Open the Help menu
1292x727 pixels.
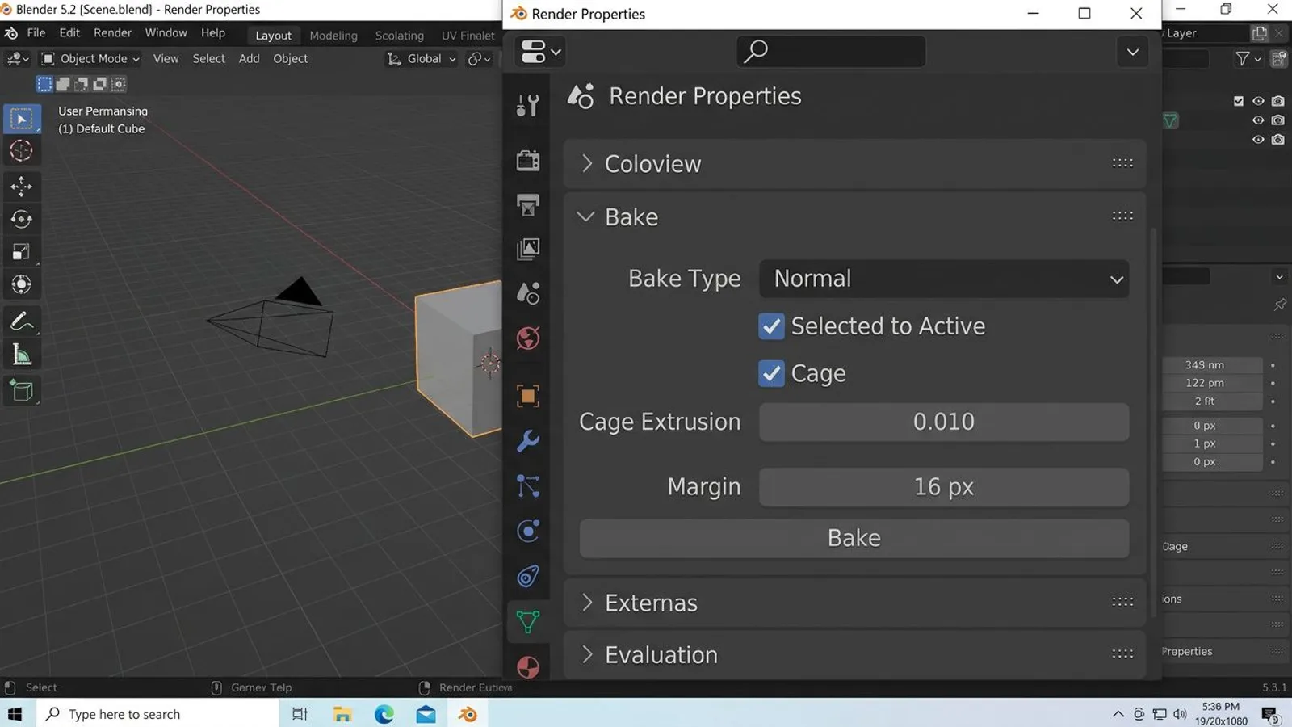[x=213, y=33]
